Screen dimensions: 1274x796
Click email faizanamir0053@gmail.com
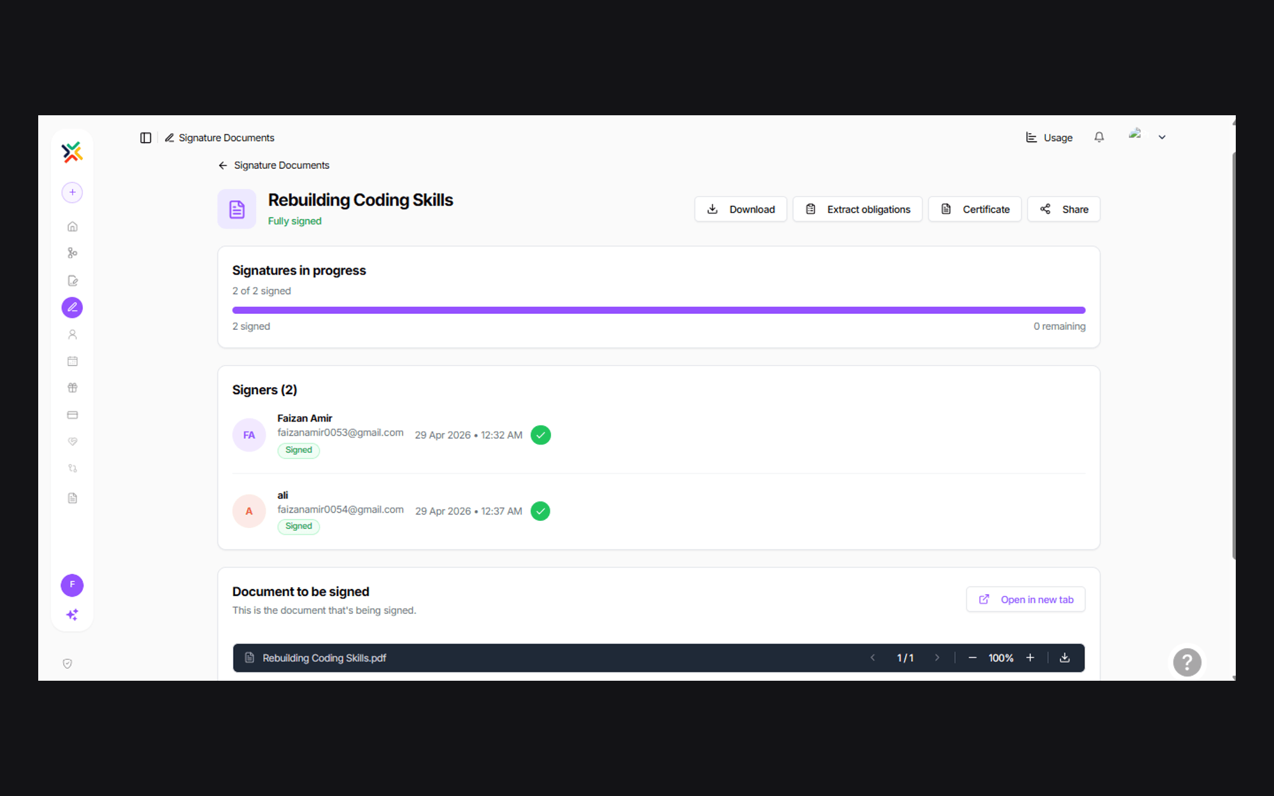pyautogui.click(x=340, y=432)
